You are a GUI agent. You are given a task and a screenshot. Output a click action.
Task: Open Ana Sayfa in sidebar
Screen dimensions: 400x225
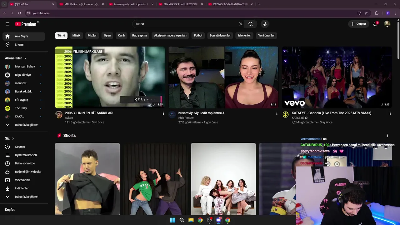pyautogui.click(x=24, y=36)
